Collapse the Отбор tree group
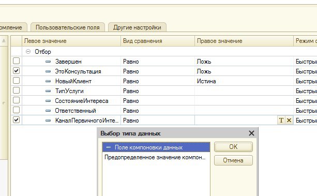The height and width of the screenshot is (196, 317). click(x=28, y=52)
